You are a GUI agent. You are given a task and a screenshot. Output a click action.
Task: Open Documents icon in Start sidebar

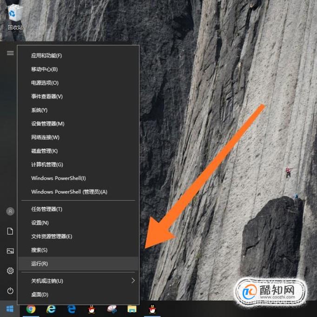[x=10, y=231]
